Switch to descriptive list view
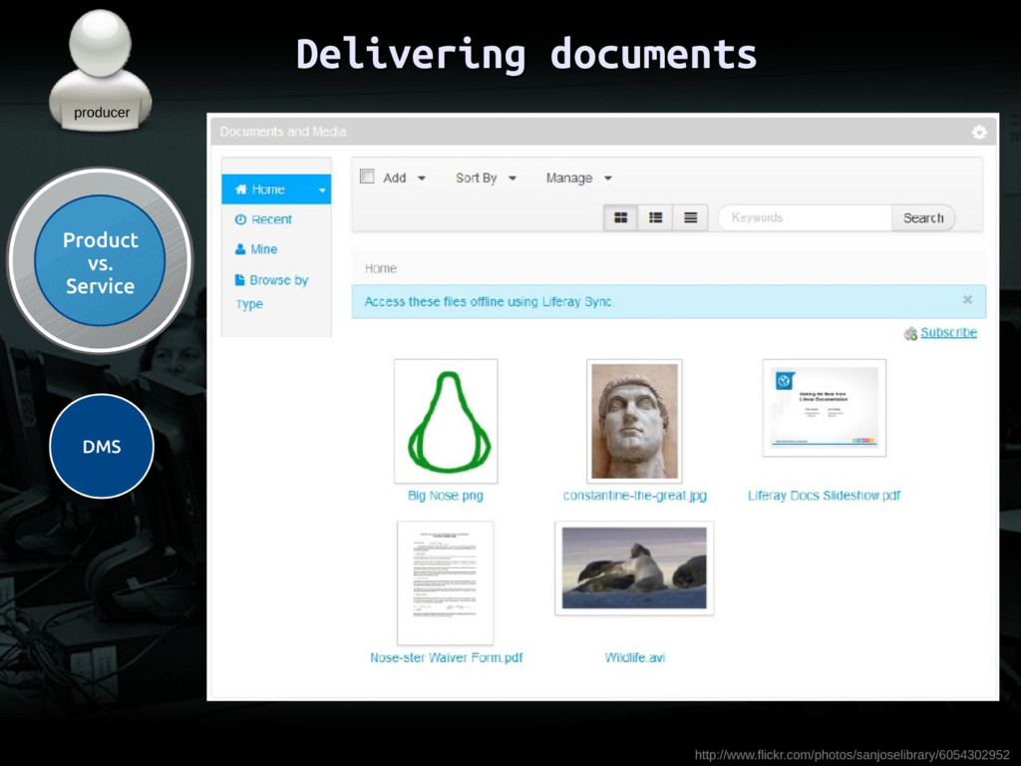The width and height of the screenshot is (1021, 766). [x=655, y=217]
